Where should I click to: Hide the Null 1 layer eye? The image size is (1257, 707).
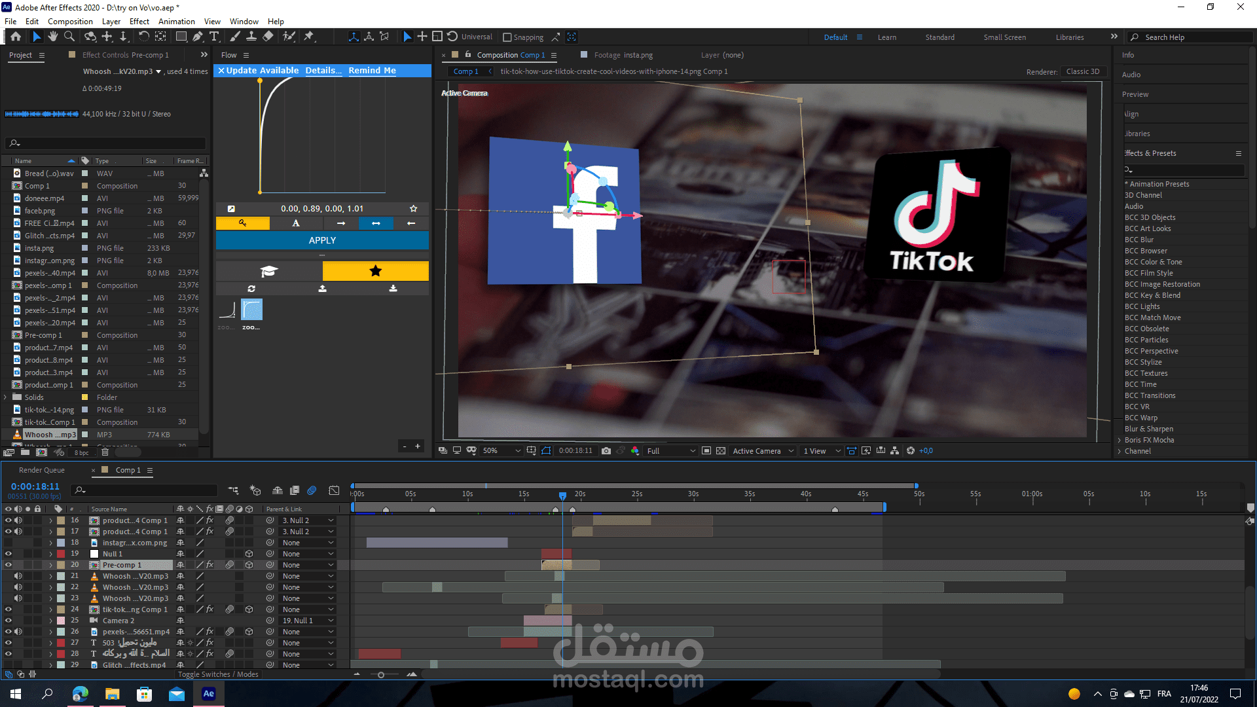[9, 554]
